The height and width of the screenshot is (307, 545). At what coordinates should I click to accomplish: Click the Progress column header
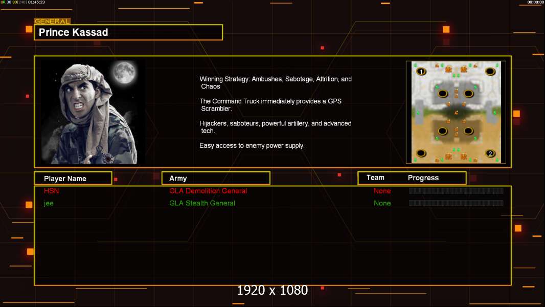pyautogui.click(x=423, y=178)
